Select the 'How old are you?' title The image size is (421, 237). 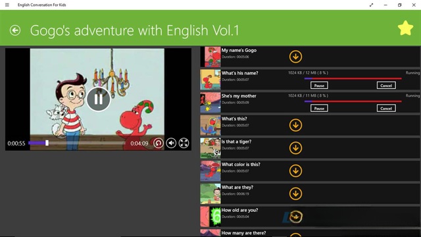(239, 210)
